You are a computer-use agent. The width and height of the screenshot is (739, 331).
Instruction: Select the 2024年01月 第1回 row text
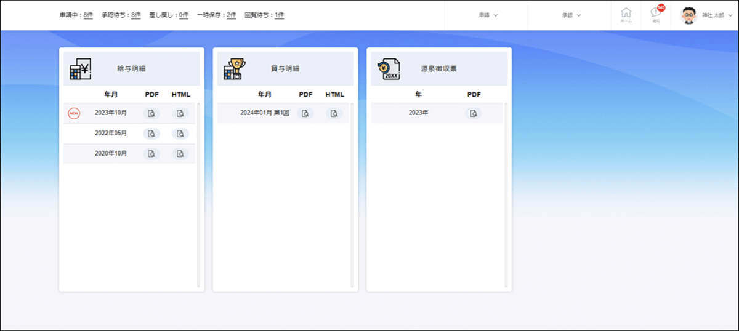pos(265,113)
